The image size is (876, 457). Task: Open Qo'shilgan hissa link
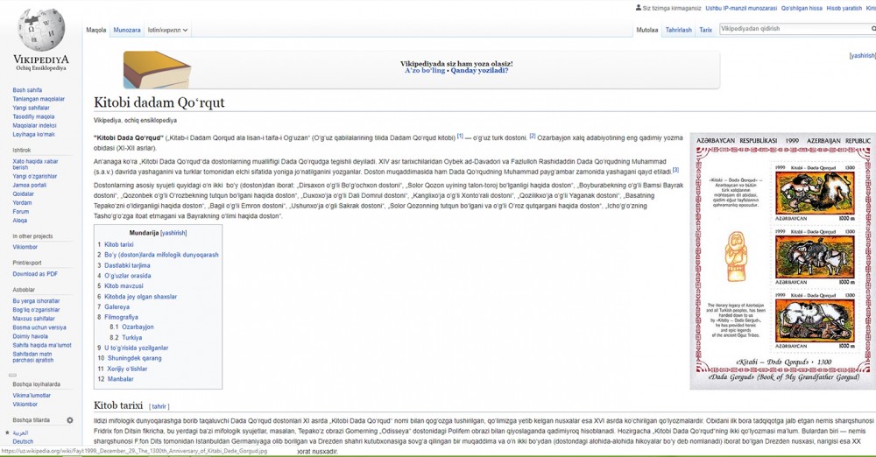(x=802, y=9)
